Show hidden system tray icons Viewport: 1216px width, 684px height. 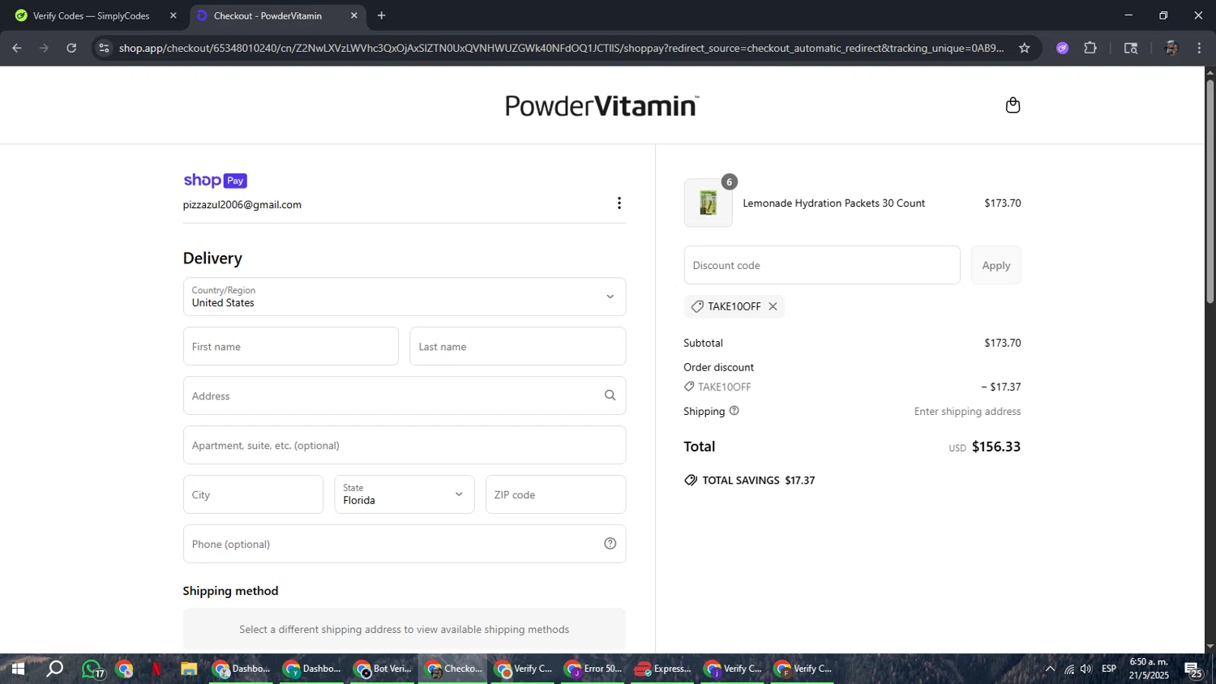pos(1050,669)
